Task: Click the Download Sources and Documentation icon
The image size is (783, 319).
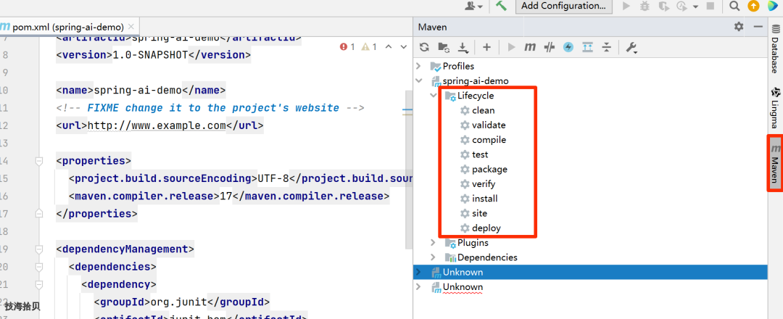Action: coord(463,47)
